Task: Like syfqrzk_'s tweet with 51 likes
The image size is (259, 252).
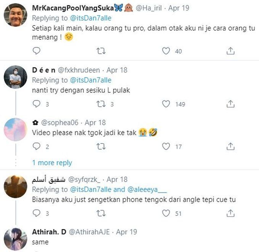Action: (166, 214)
